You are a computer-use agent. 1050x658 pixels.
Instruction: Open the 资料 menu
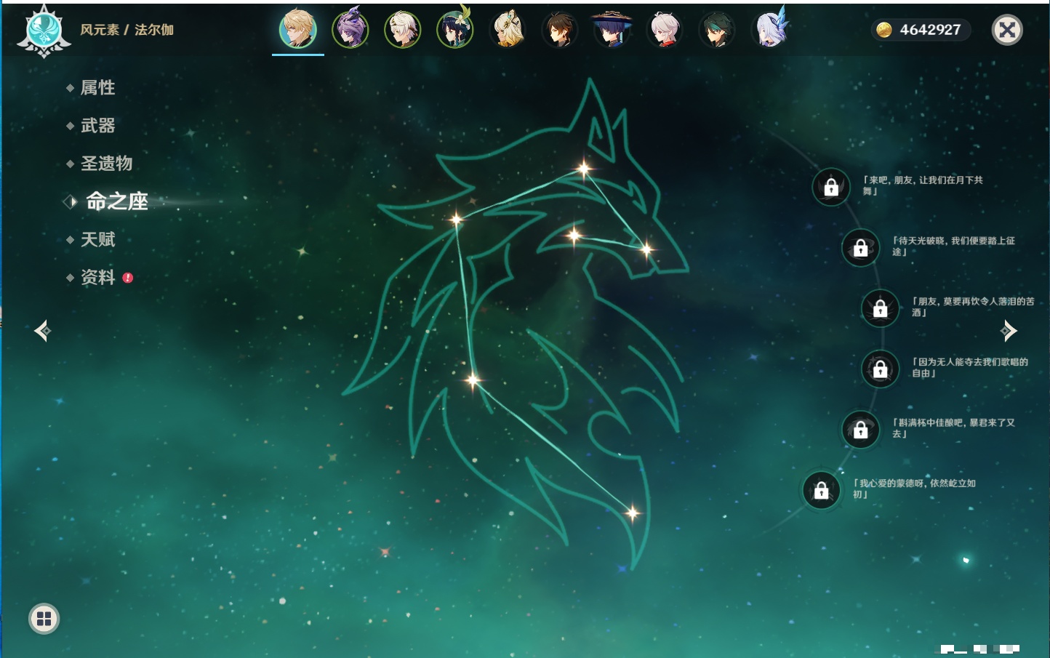click(97, 277)
